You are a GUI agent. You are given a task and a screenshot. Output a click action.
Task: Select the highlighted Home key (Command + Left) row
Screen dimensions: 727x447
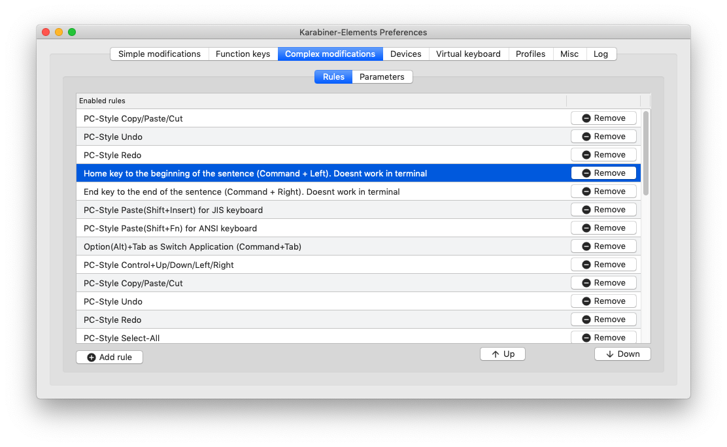tap(358, 173)
